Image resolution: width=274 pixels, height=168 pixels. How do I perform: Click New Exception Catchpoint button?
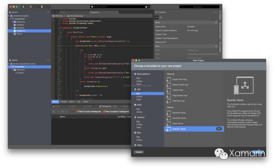(x=116, y=111)
